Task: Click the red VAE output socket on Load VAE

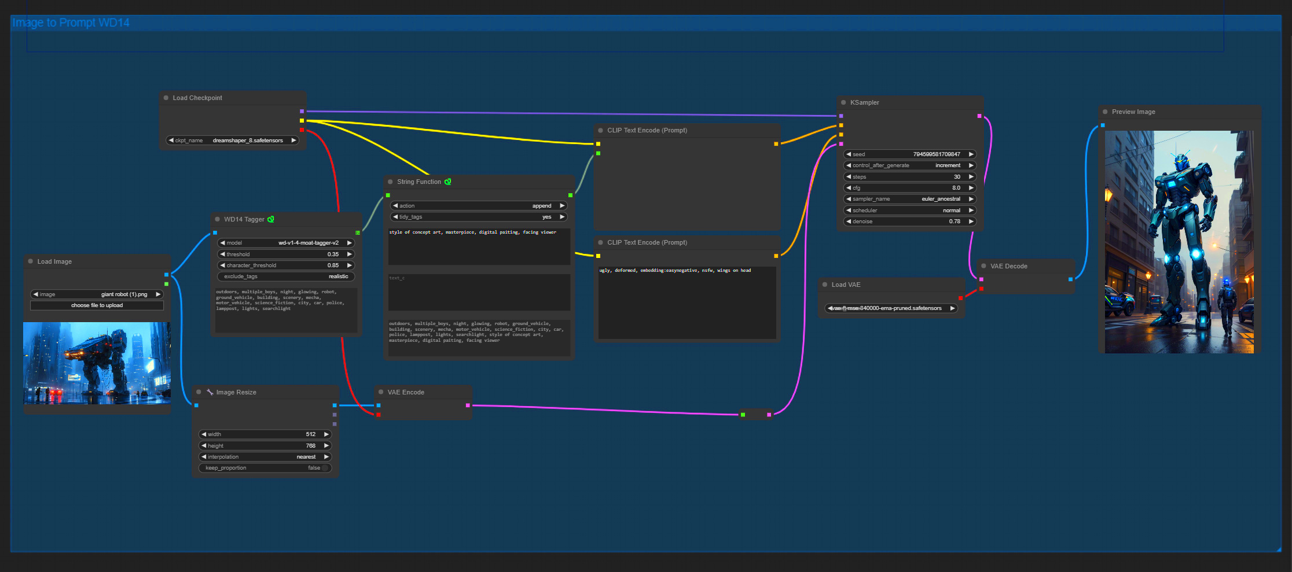Action: [961, 298]
